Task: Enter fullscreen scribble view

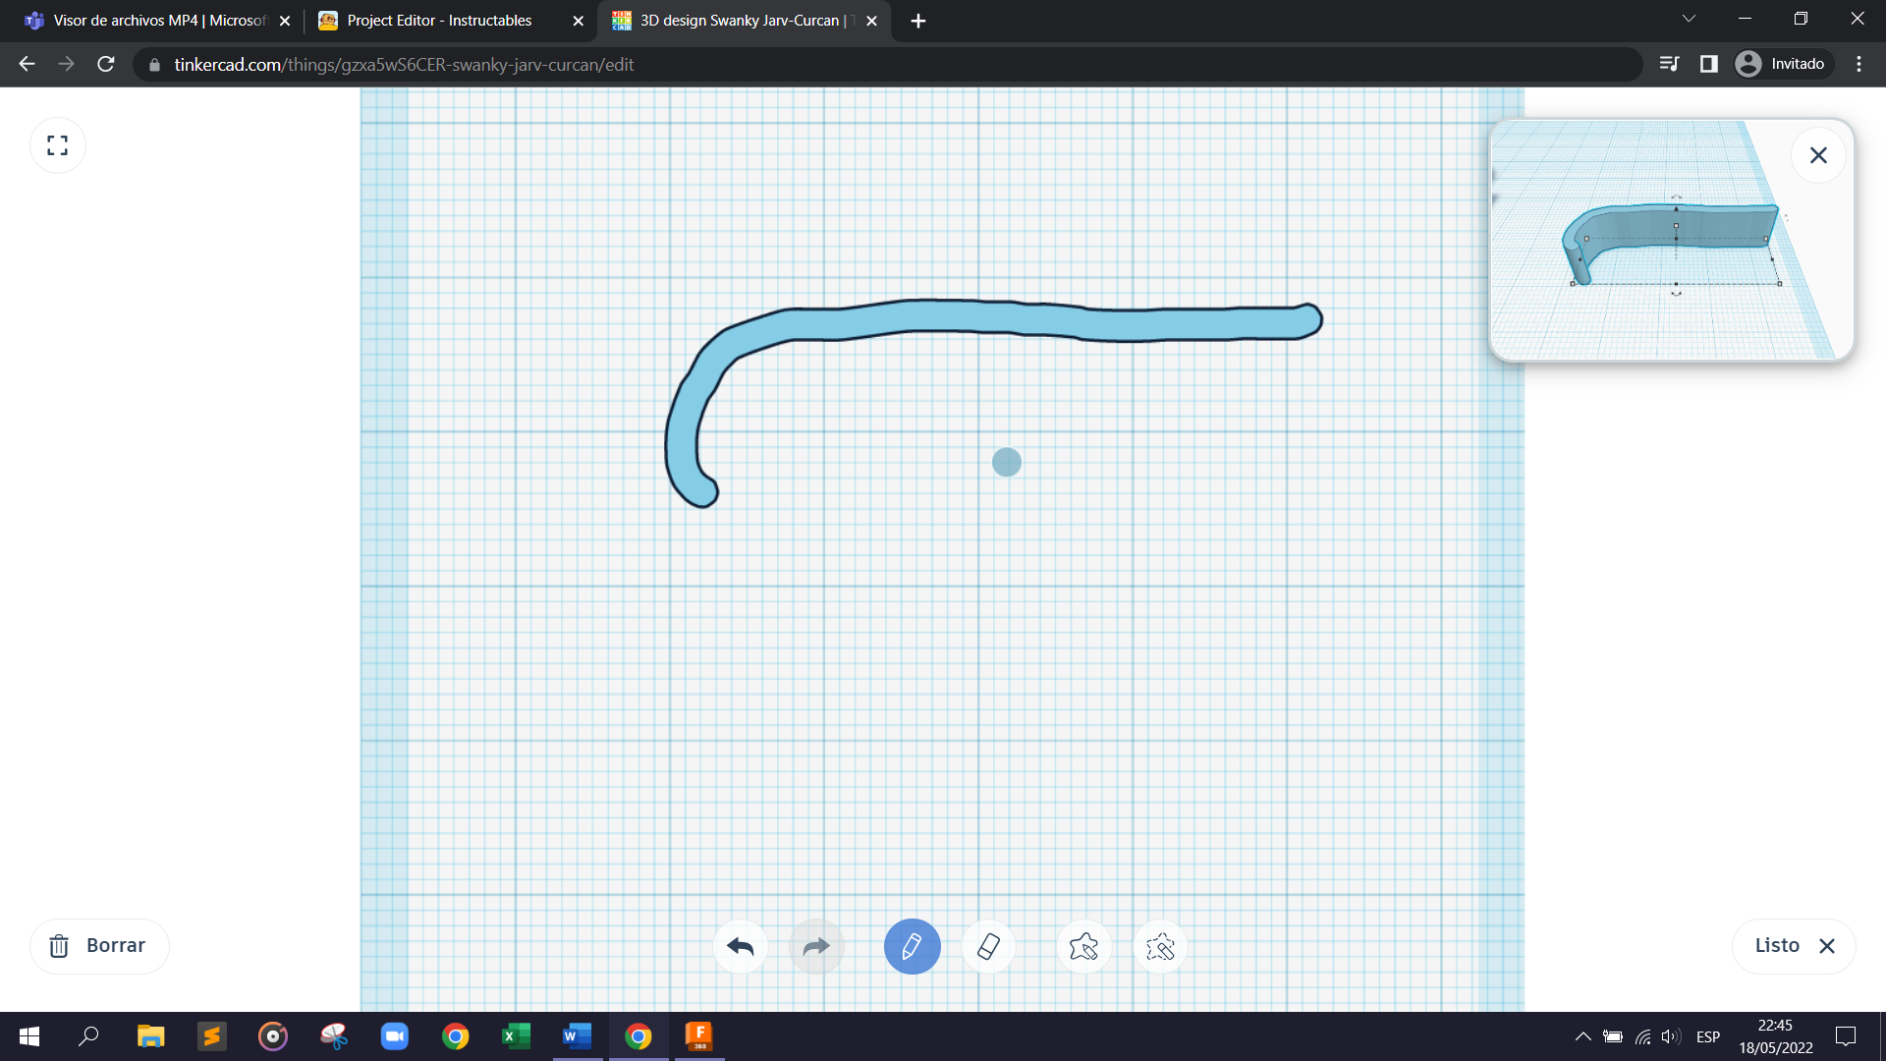Action: (x=57, y=144)
